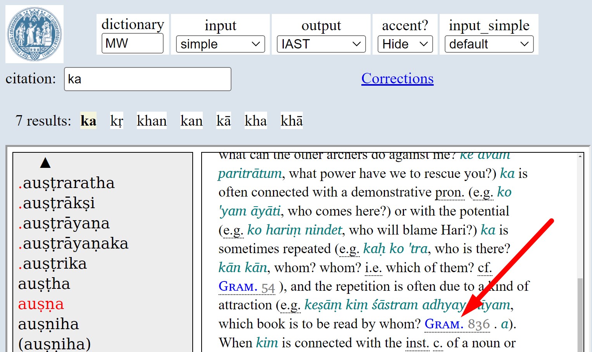Open the output format dropdown showing IAST
The height and width of the screenshot is (352, 592).
[321, 44]
